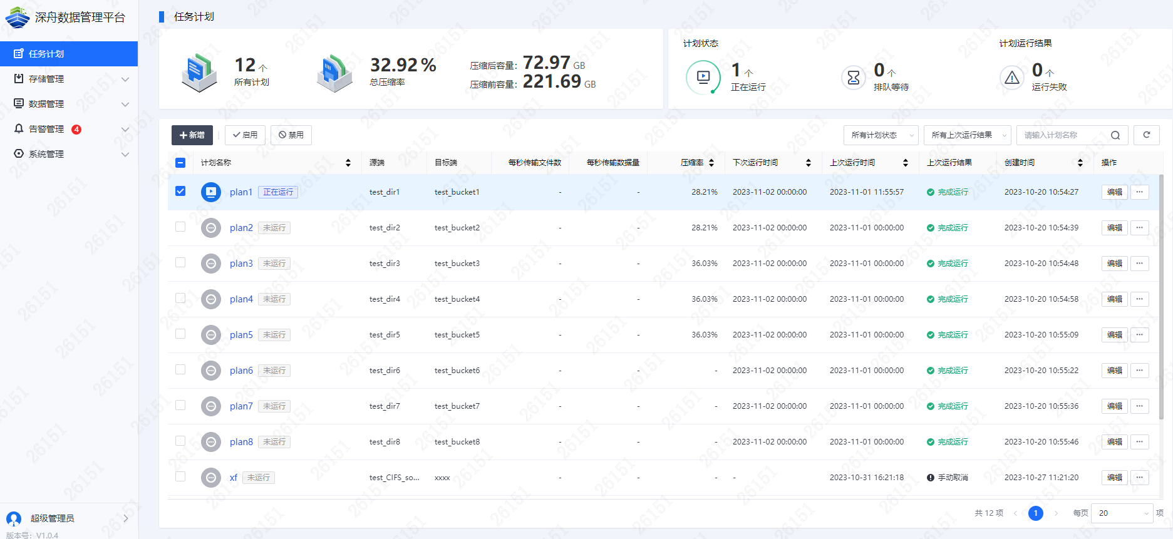Viewport: 1173px width, 539px height.
Task: Focus the 请输入计划名称 search field
Action: [1065, 135]
